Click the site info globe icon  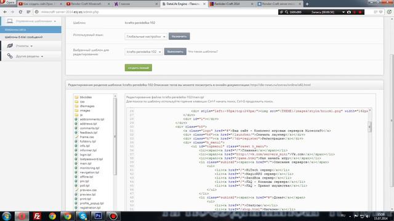click(37, 12)
